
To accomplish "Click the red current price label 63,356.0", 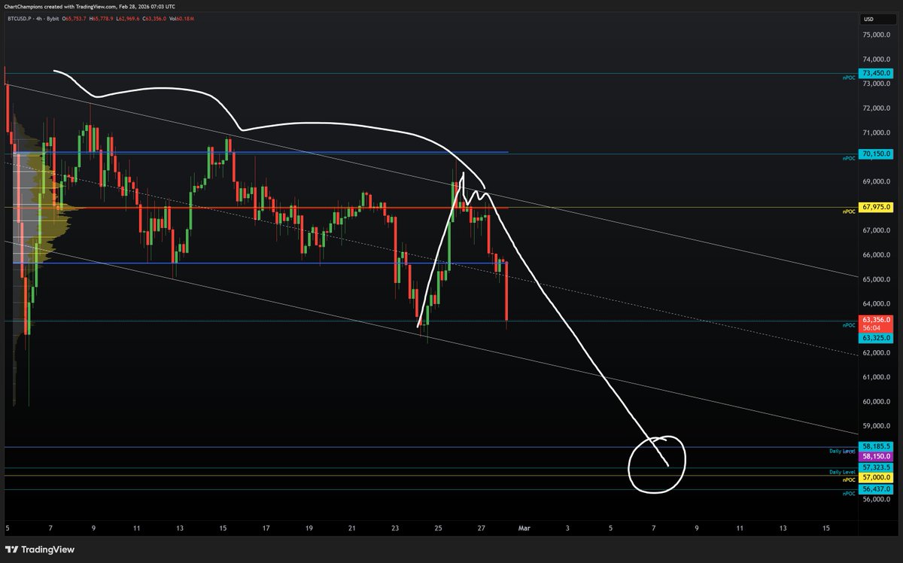I will (876, 320).
